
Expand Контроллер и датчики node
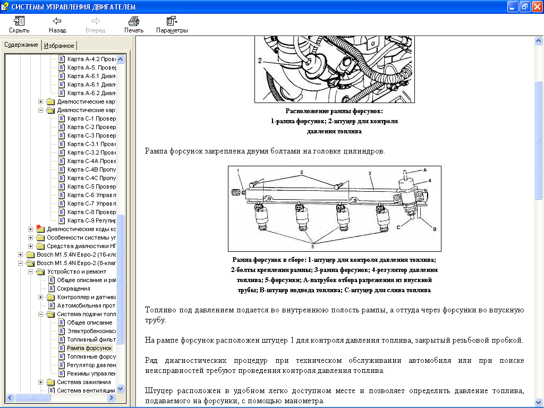40,297
